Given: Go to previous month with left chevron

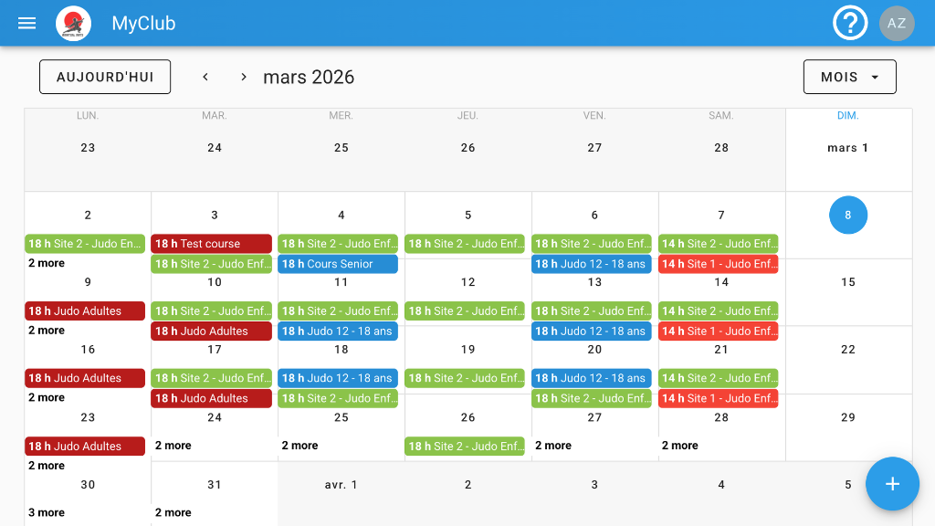Looking at the screenshot, I should tap(205, 77).
